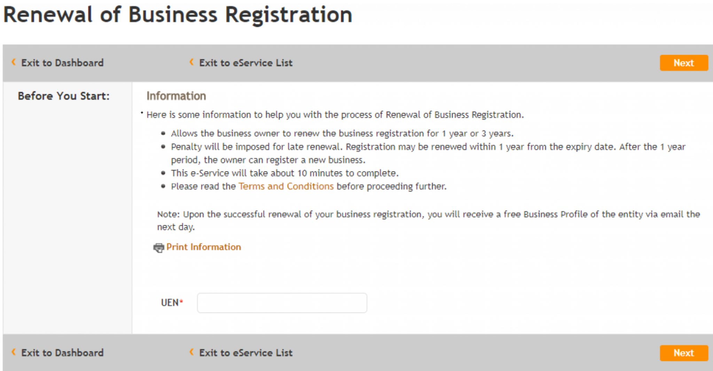Viewport: 713px width, 371px height.
Task: Click the chevron icon beside bottom Exit to eService List
Action: 191,352
